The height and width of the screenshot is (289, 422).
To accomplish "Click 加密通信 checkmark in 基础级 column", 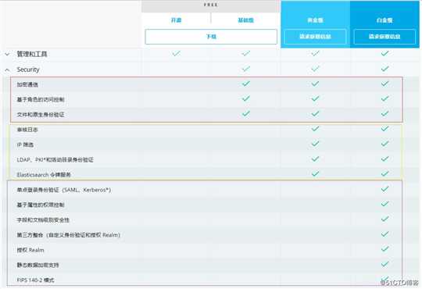I will tap(245, 84).
